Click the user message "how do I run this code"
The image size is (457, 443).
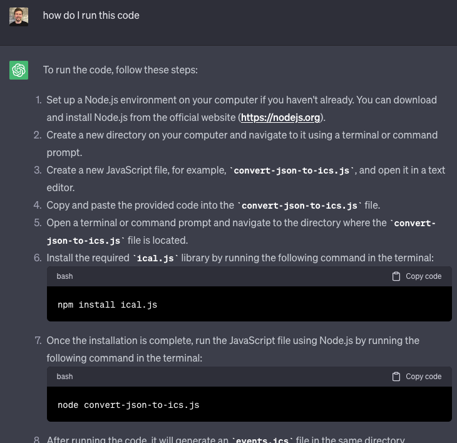pos(91,16)
